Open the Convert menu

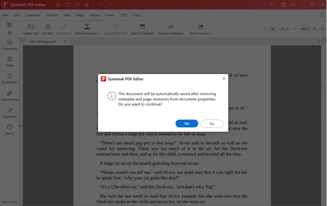pos(51,15)
